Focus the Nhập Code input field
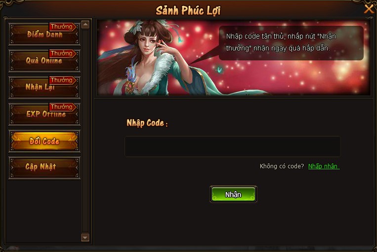377x252 pixels. pyautogui.click(x=233, y=147)
